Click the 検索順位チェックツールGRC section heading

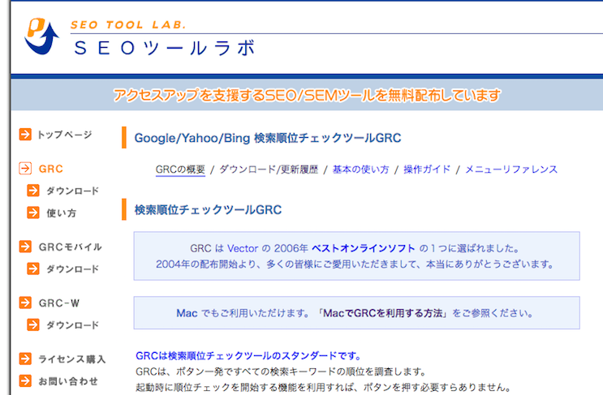coord(208,210)
